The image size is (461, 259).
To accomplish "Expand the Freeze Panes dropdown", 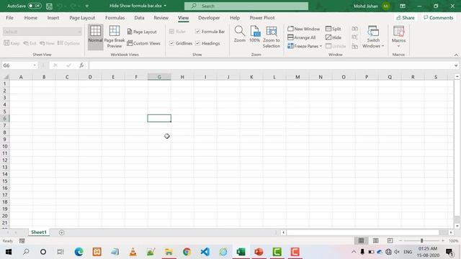I will pyautogui.click(x=321, y=46).
